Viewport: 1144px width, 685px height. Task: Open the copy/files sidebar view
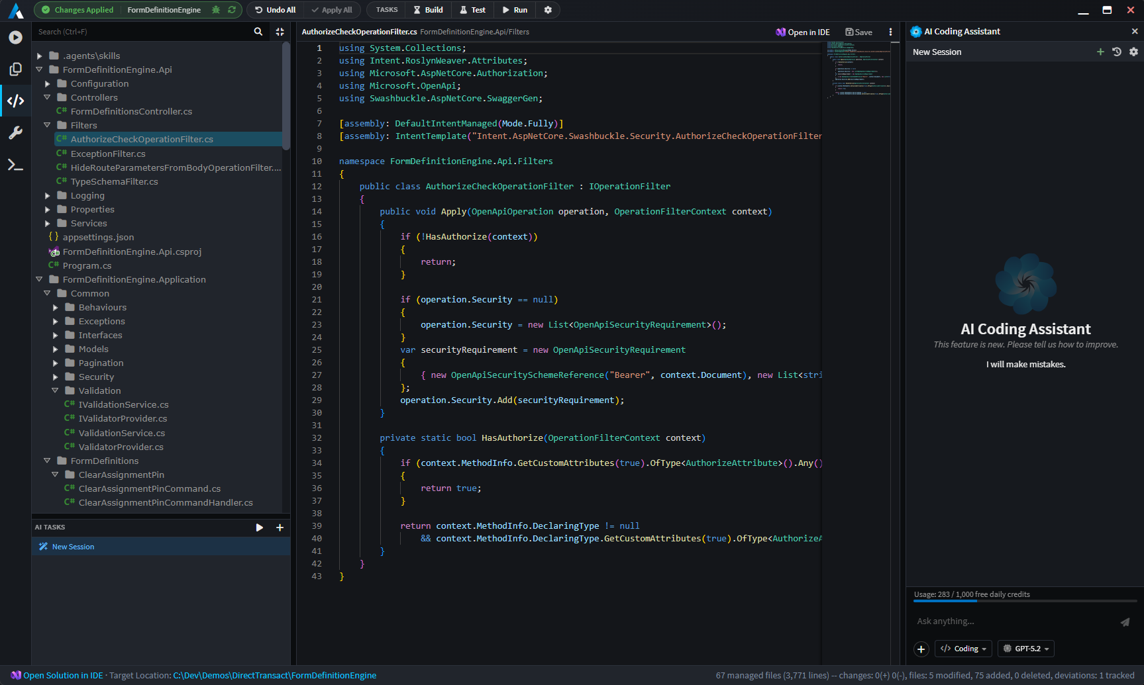coord(15,69)
